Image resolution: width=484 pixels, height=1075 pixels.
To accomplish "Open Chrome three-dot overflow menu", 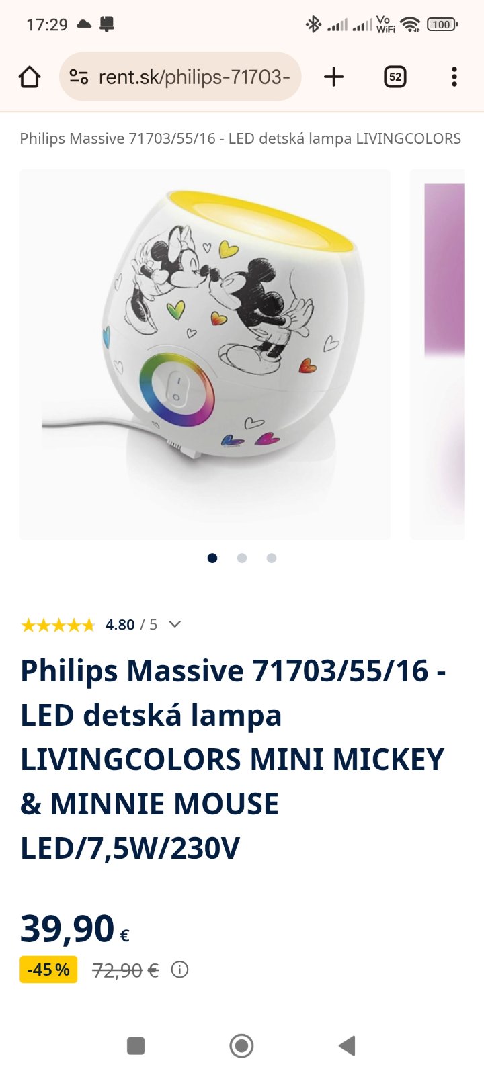I will point(454,77).
